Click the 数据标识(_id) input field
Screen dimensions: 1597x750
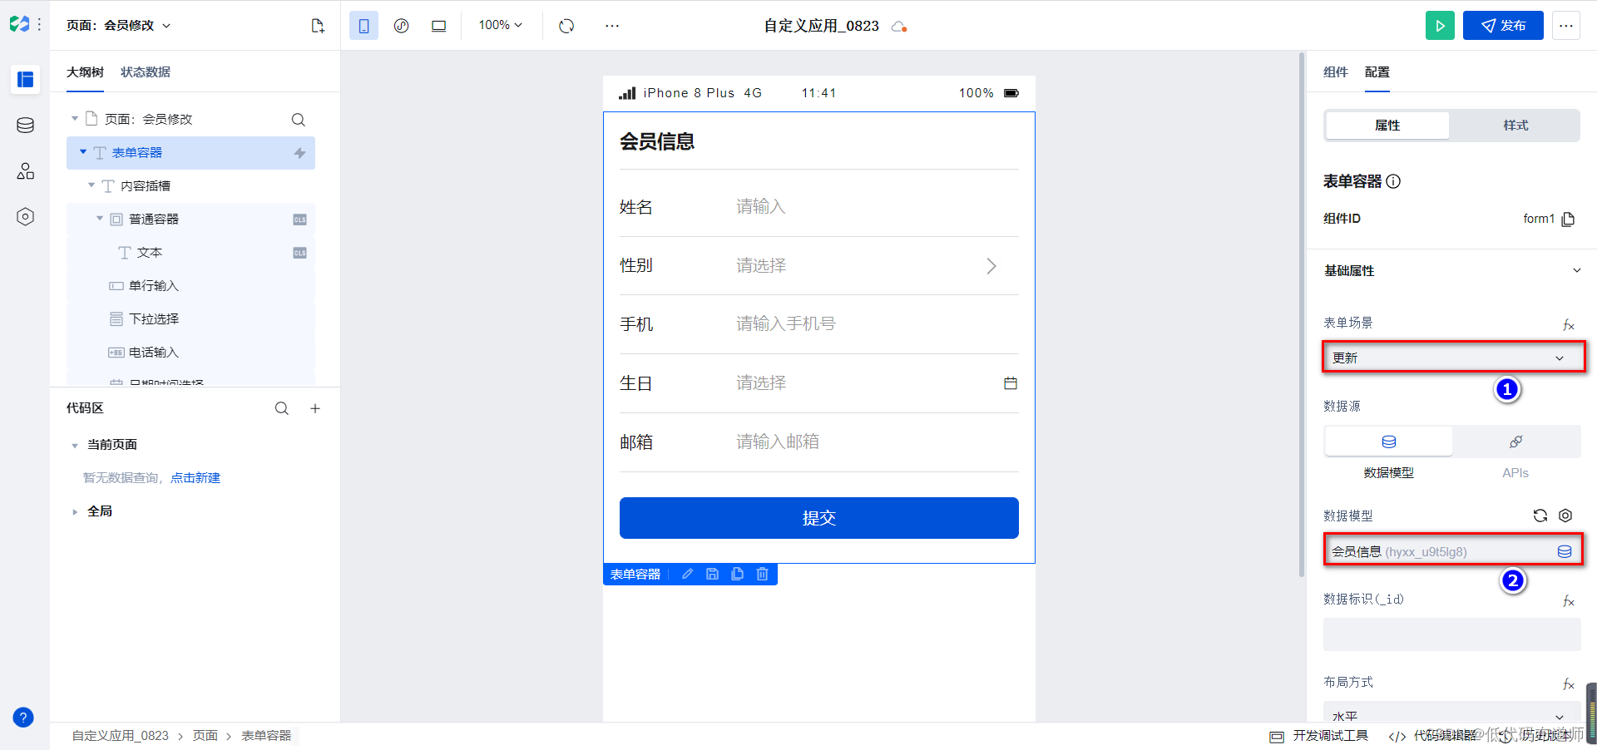[1452, 634]
